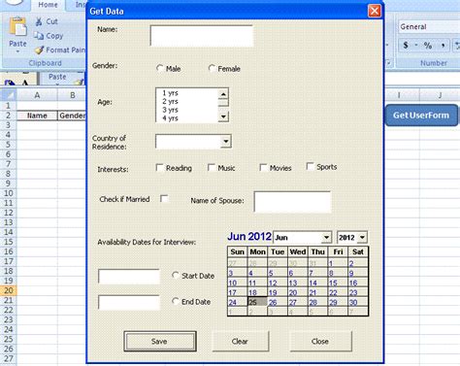The height and width of the screenshot is (366, 460).
Task: Select row 27 header
Action: coord(9,358)
